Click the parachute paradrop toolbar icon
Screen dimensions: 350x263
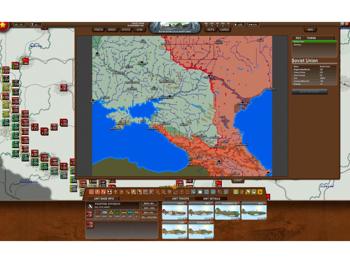coord(170,192)
